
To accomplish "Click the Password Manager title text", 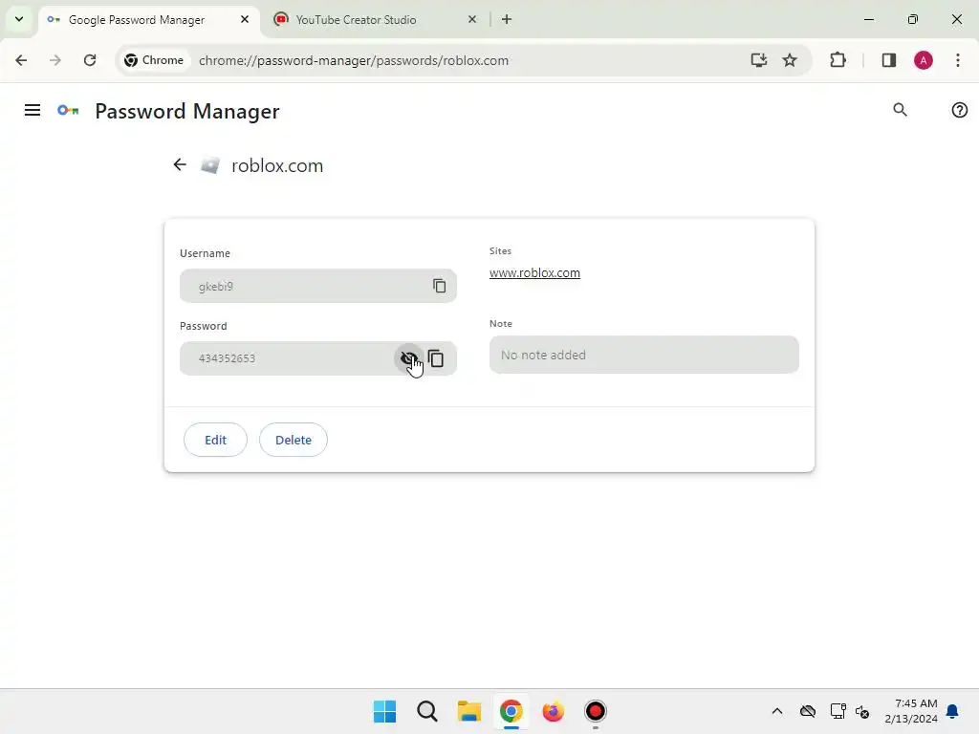I will [187, 111].
